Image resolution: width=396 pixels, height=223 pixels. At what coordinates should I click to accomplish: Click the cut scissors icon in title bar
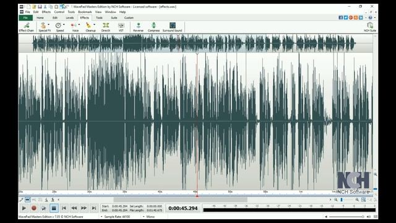(x=45, y=7)
